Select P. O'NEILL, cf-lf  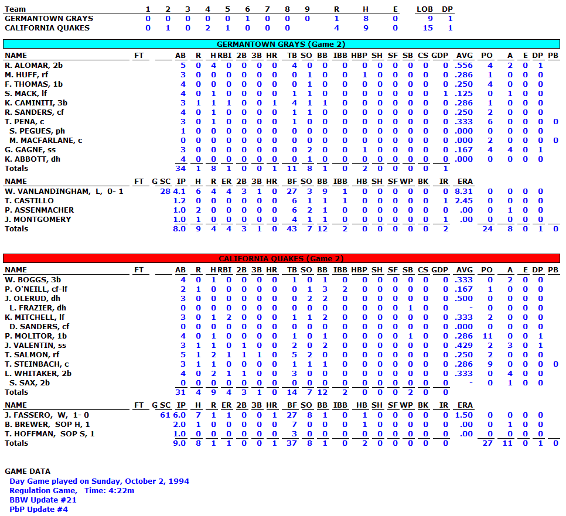(36, 289)
